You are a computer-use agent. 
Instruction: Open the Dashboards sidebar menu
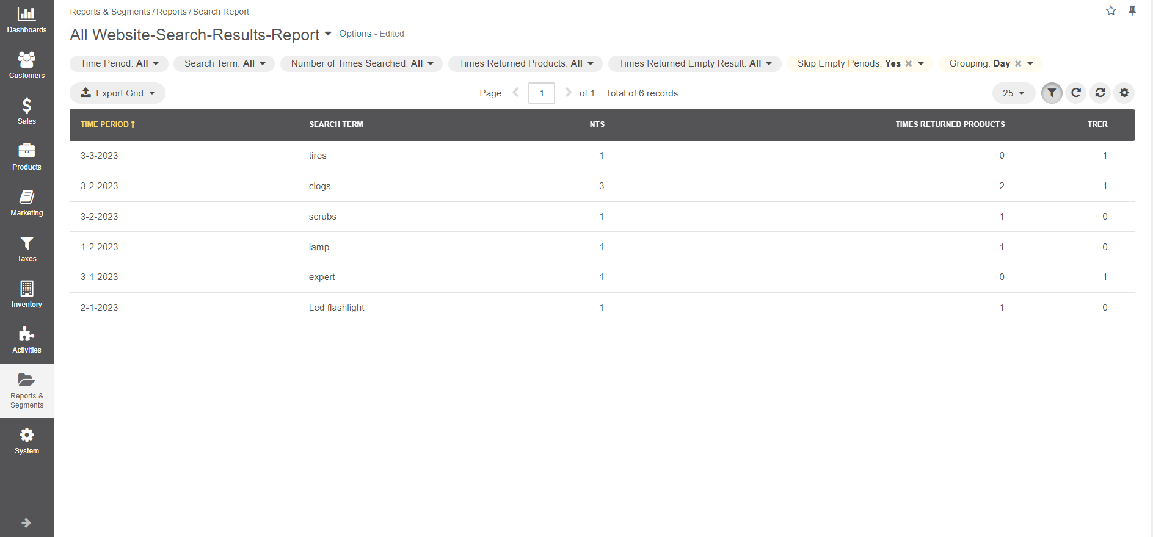click(x=27, y=20)
